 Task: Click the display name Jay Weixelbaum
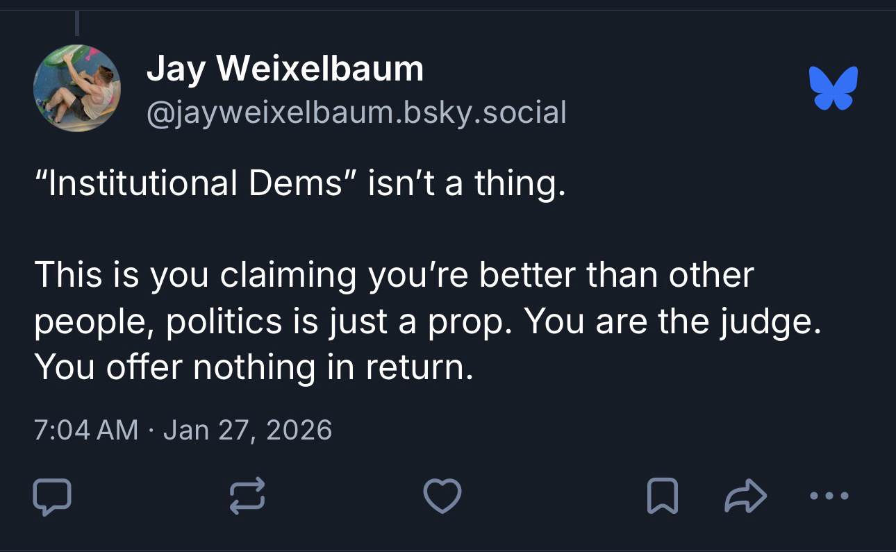(285, 69)
